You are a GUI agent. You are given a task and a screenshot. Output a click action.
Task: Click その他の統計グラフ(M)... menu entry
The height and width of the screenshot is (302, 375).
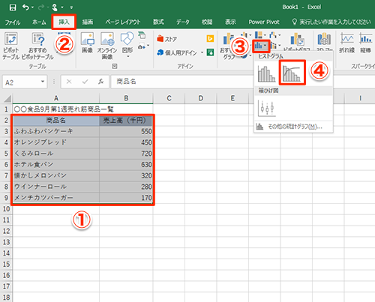click(x=293, y=127)
